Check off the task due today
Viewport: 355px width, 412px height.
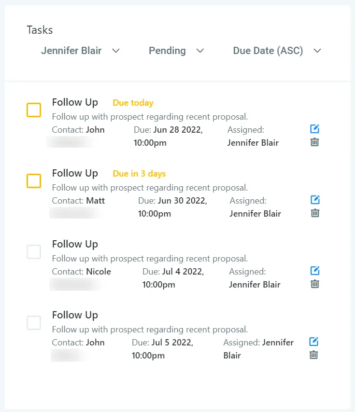(x=34, y=110)
